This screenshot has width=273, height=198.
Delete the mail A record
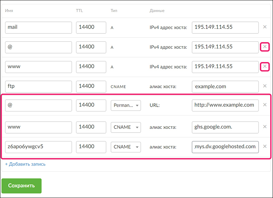pos(265,27)
